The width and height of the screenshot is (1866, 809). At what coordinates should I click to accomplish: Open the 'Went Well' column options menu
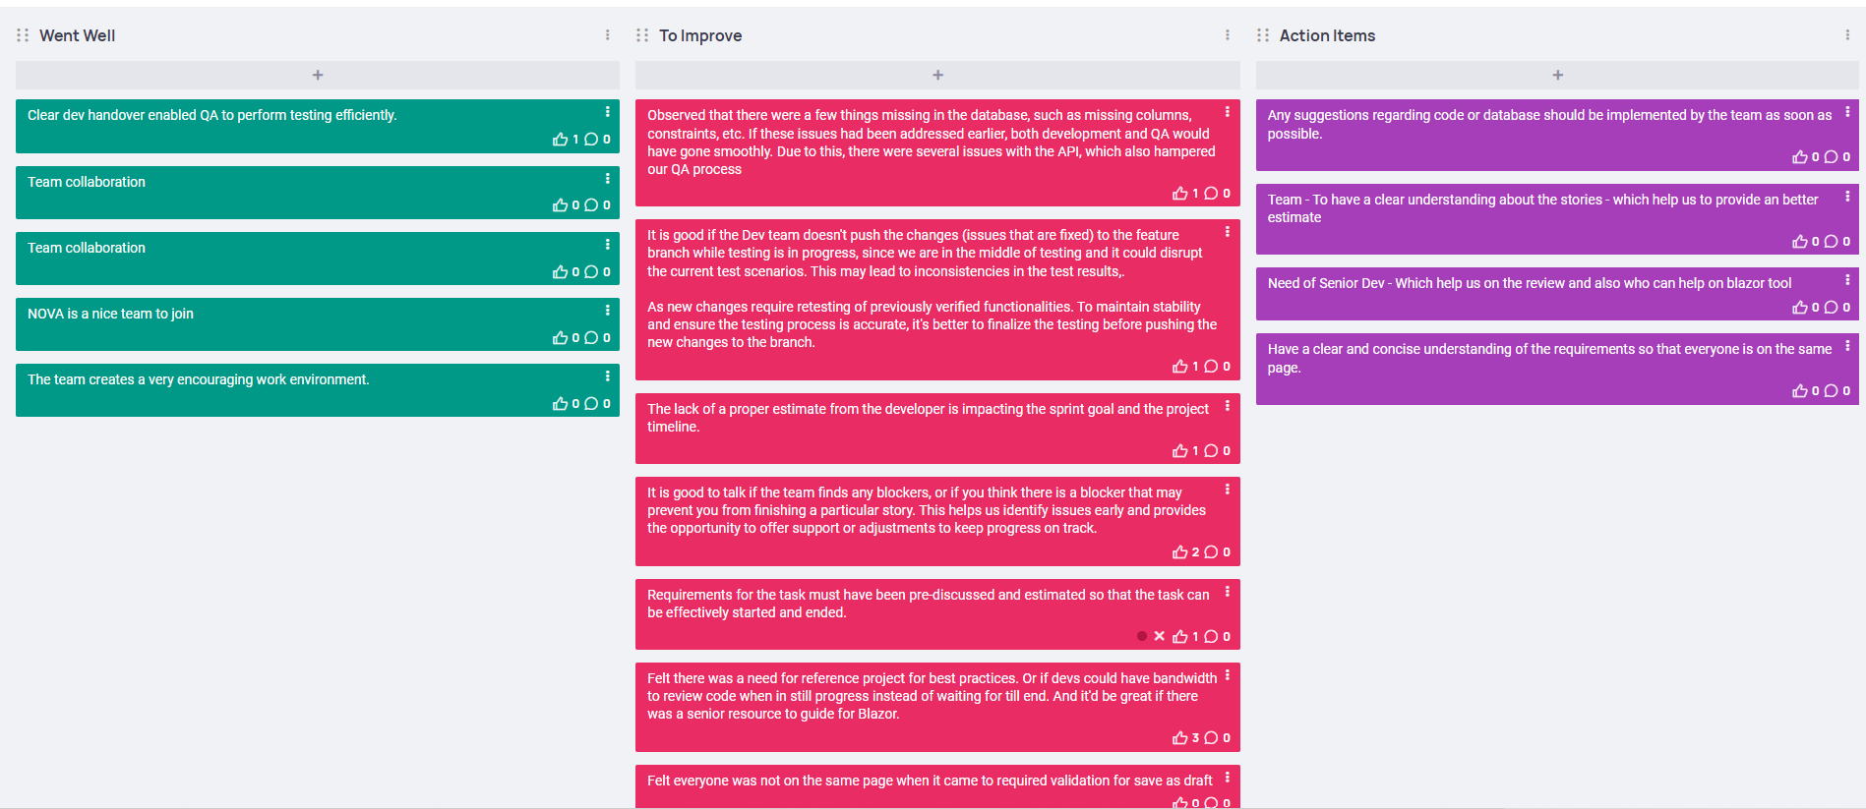(608, 35)
